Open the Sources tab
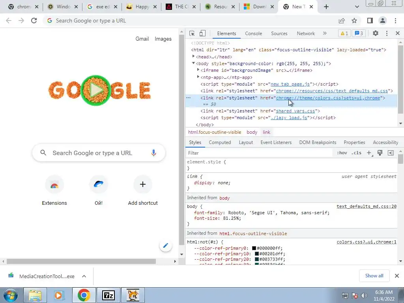This screenshot has width=404, height=303. click(x=279, y=34)
